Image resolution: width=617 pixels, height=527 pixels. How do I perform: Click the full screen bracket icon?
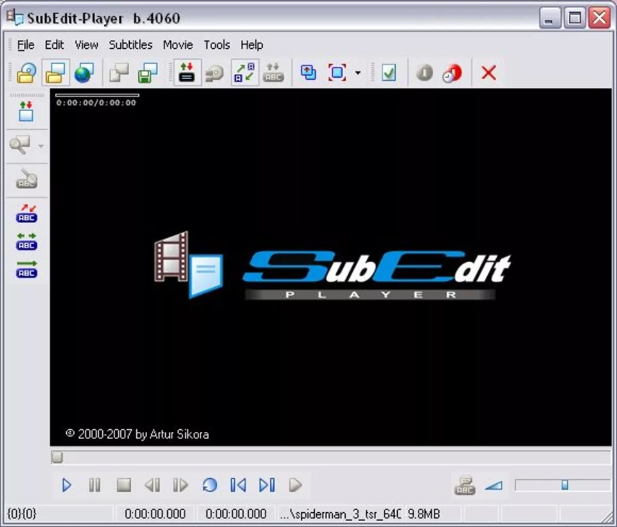tap(337, 73)
